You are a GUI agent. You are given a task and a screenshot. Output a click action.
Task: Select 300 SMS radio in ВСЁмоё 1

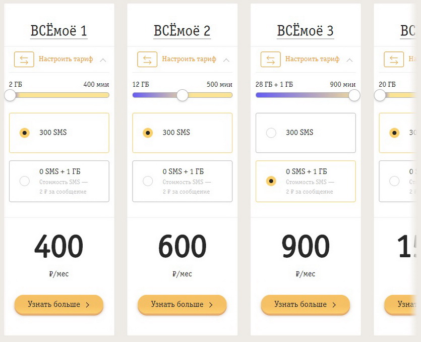[24, 133]
